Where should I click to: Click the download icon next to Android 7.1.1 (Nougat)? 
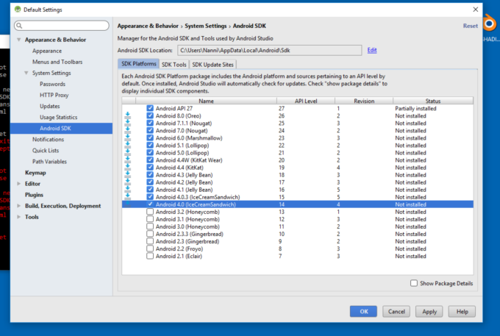click(127, 123)
